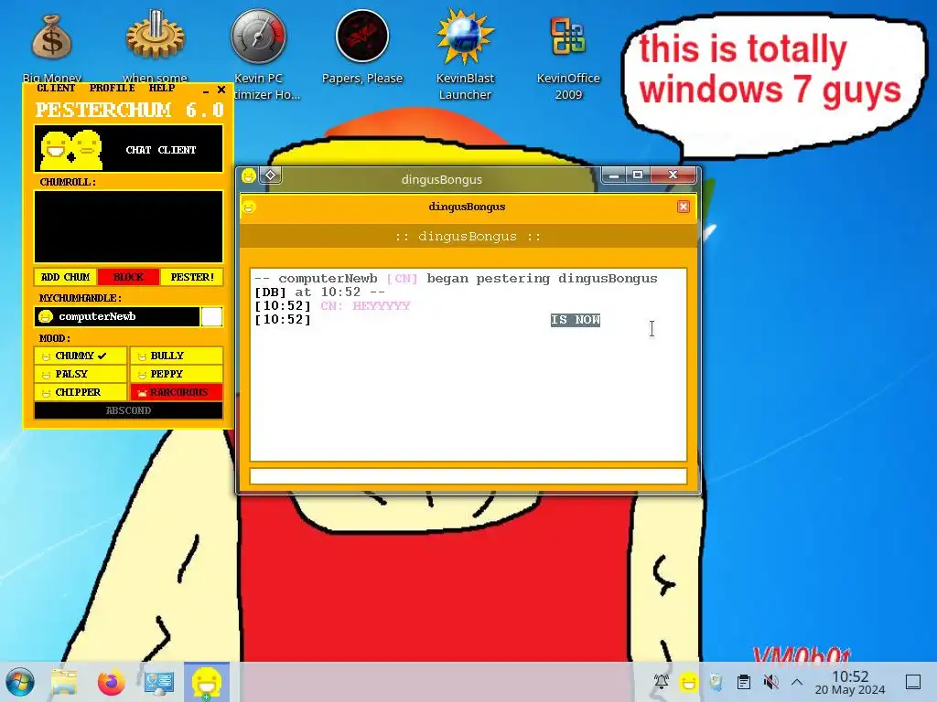Screen dimensions: 937x702
Task: Open the system settings taskbar icon
Action: pyautogui.click(x=158, y=682)
